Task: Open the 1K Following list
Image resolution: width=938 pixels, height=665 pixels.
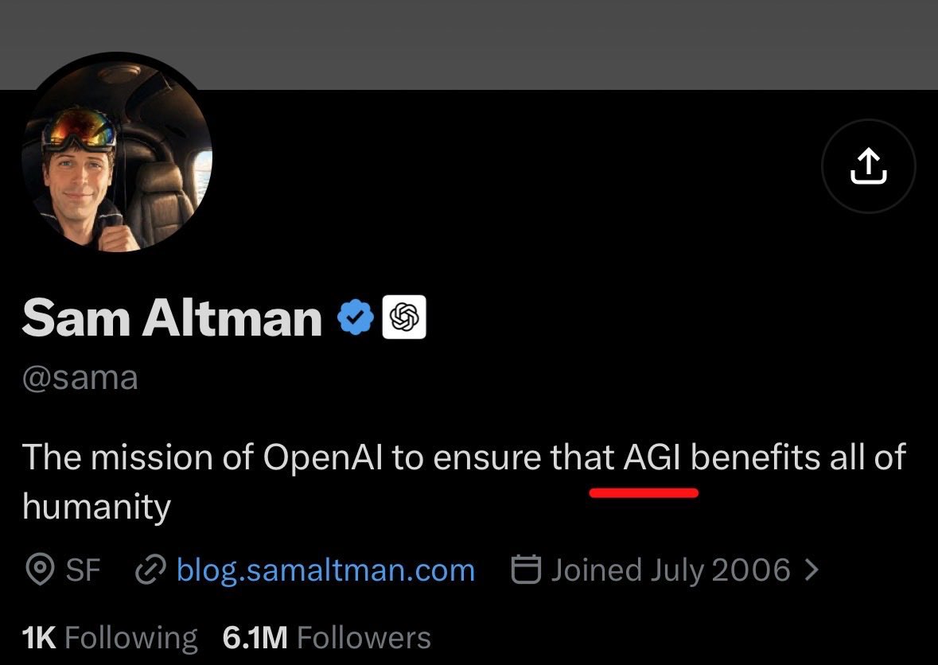Action: [x=110, y=637]
